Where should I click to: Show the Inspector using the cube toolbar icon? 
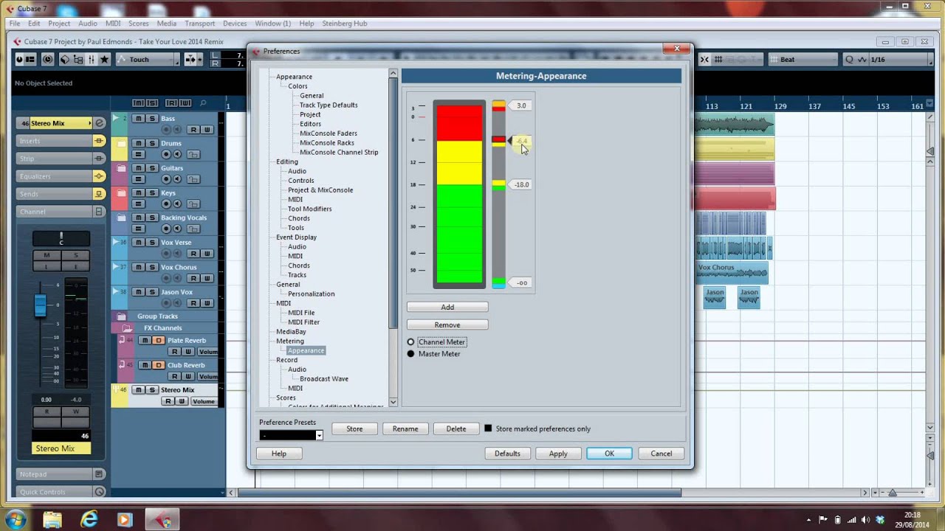tap(65, 59)
